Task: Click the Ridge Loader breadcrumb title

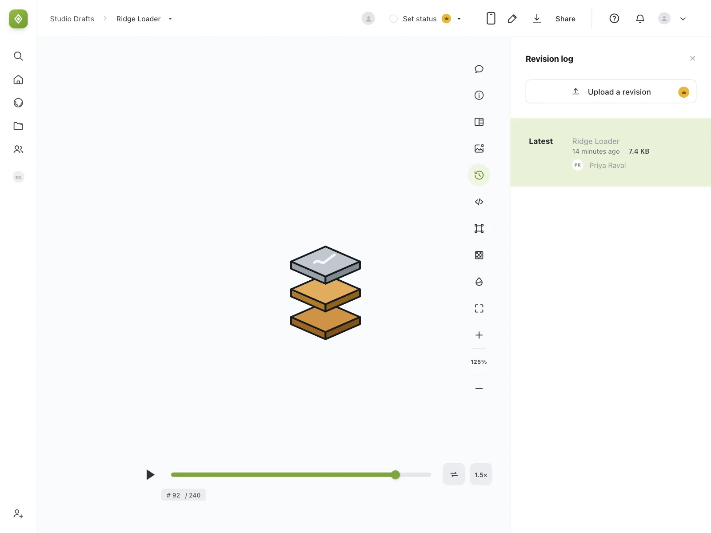Action: click(138, 19)
